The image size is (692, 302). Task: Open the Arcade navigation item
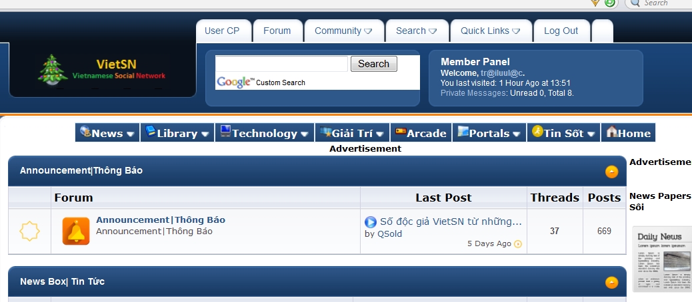pos(421,133)
